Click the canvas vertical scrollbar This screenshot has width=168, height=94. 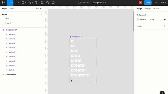pyautogui.click(x=133, y=21)
